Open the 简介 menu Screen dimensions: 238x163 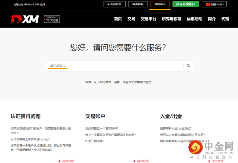click(x=212, y=19)
